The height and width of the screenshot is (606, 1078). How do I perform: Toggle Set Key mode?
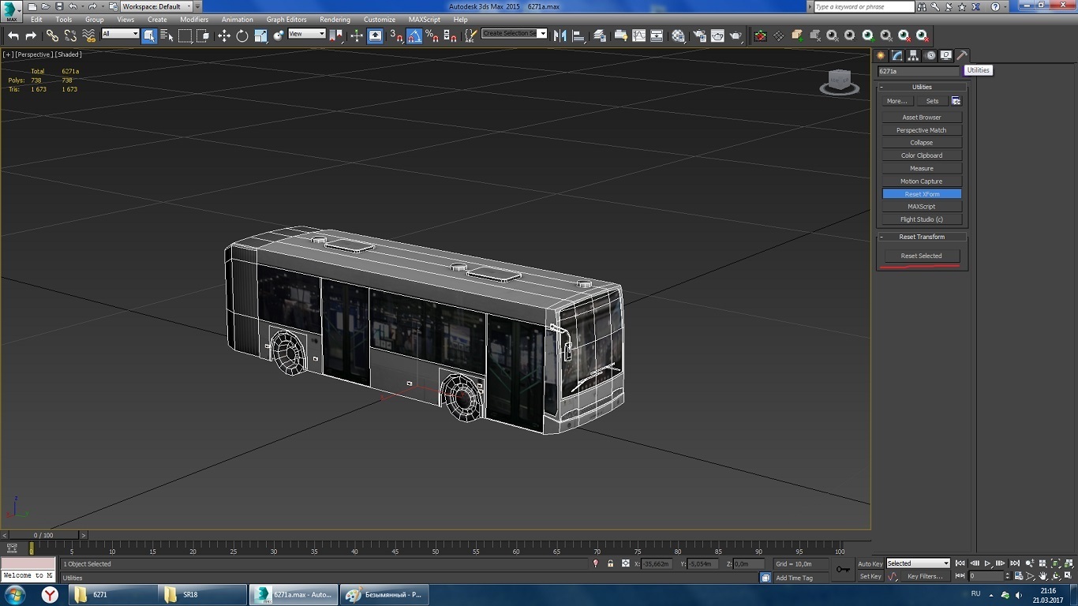coord(870,576)
